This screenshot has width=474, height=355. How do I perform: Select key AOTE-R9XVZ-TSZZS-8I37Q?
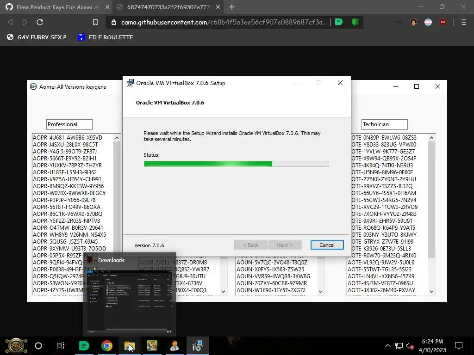pyautogui.click(x=382, y=186)
